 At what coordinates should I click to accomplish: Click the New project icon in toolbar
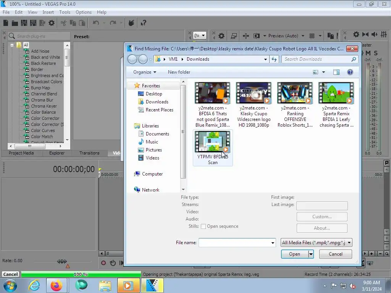(6, 23)
